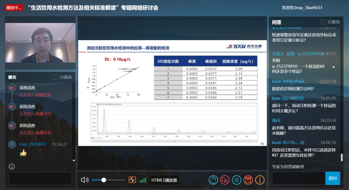Click the Insp_2f214697 username in chat
The image size is (349, 190).
point(33,144)
